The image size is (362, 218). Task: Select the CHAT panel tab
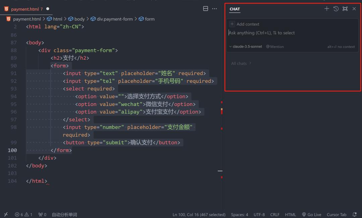tap(235, 9)
